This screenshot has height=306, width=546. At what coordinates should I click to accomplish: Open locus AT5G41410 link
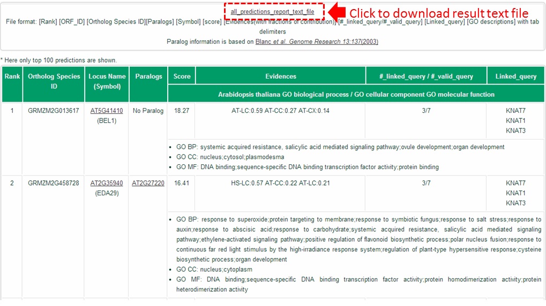tap(107, 111)
